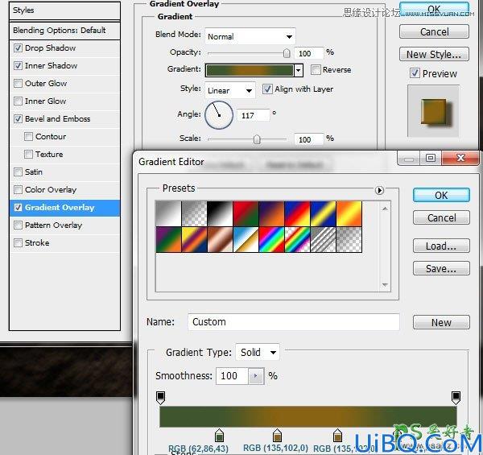The height and width of the screenshot is (455, 483).
Task: Uncheck the Inner Shadow style
Action: click(x=19, y=65)
